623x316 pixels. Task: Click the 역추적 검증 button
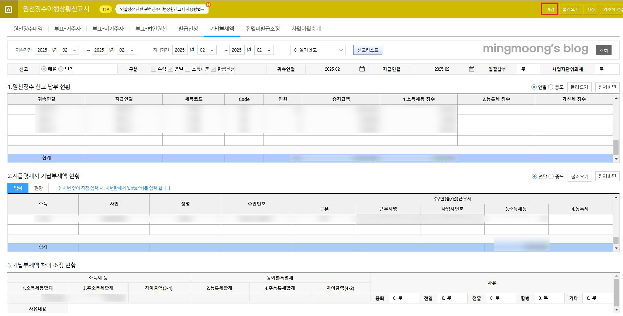[612, 9]
